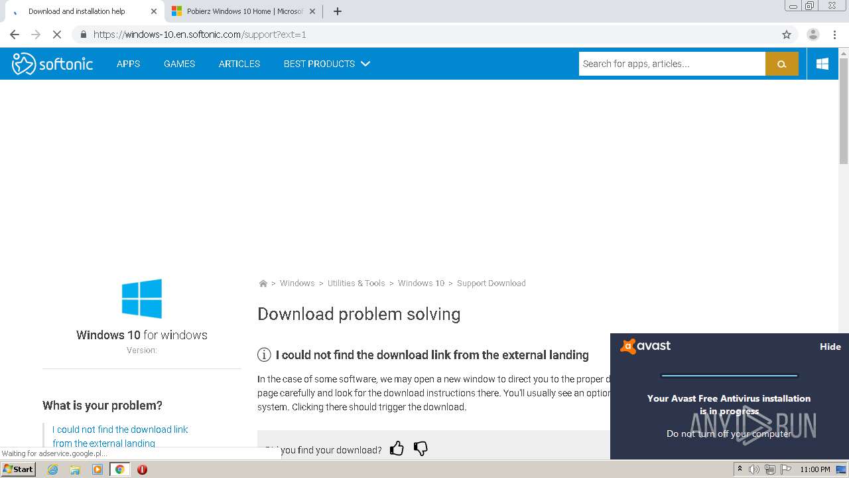Click the home breadcrumb icon
The image size is (849, 478).
click(x=263, y=283)
